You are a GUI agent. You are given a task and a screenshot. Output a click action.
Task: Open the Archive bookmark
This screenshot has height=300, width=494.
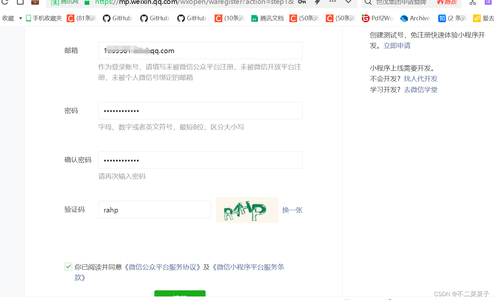point(415,18)
